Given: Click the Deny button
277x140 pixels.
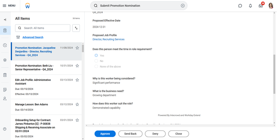Looking at the screenshot, I should pos(155,134).
